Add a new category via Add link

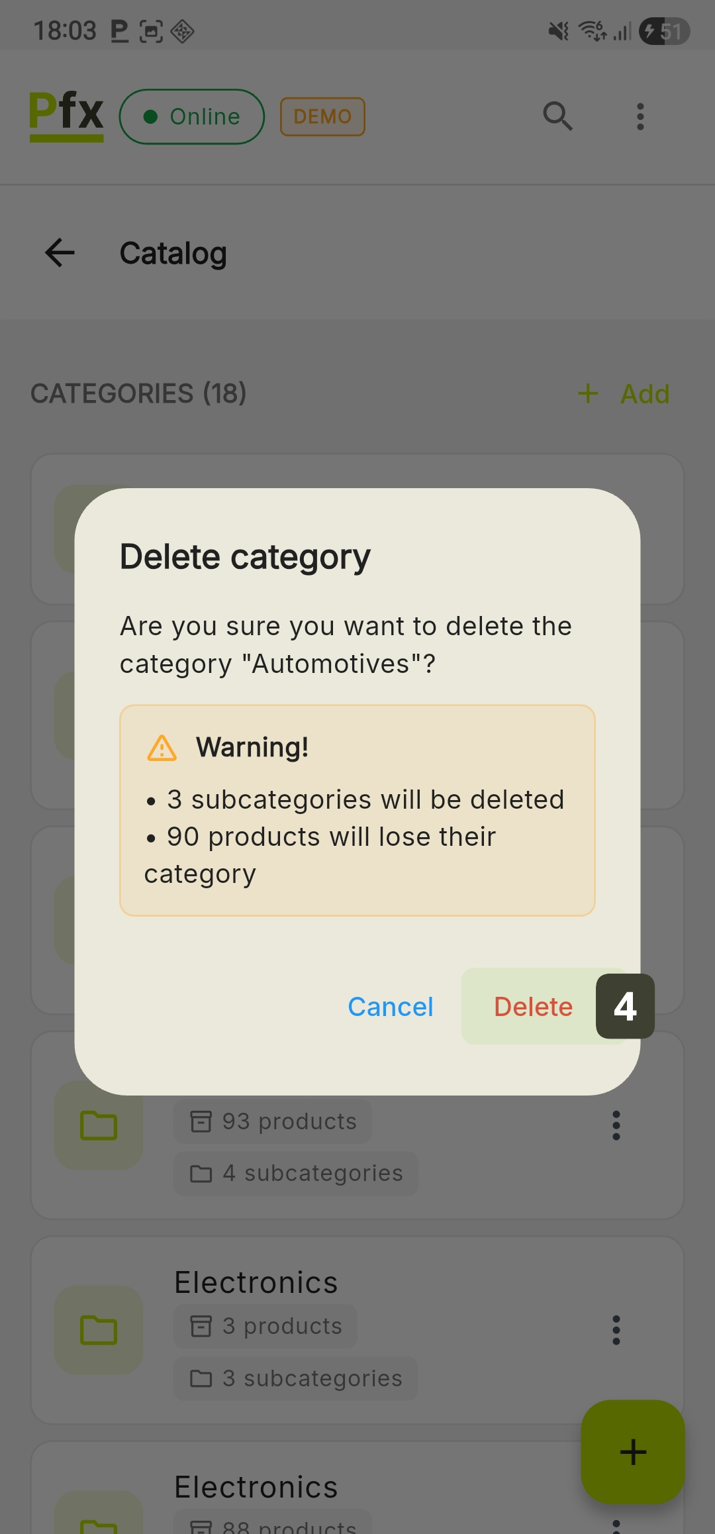coord(624,394)
